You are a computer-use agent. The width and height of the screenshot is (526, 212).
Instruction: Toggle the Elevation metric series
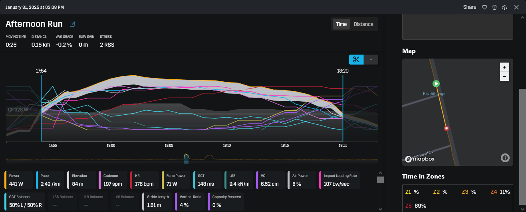pyautogui.click(x=81, y=180)
